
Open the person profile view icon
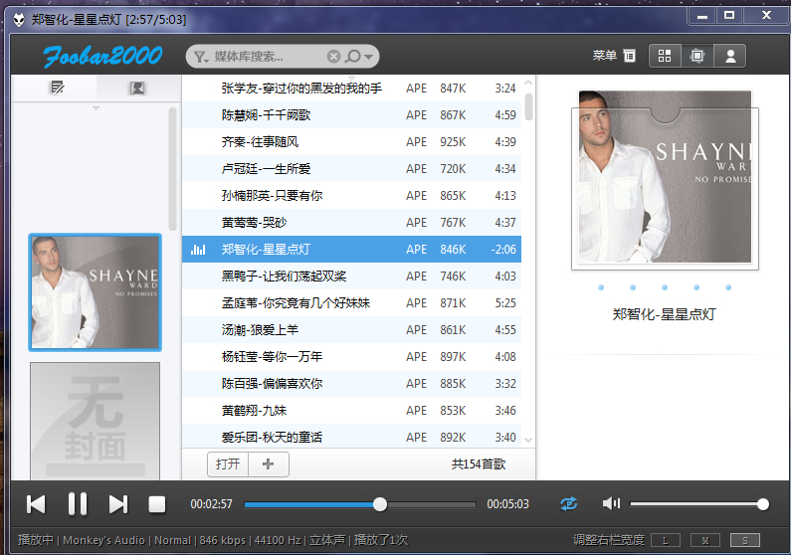coord(730,56)
